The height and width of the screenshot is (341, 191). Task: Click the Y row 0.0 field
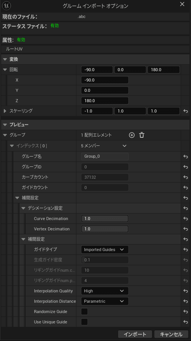tap(105, 90)
